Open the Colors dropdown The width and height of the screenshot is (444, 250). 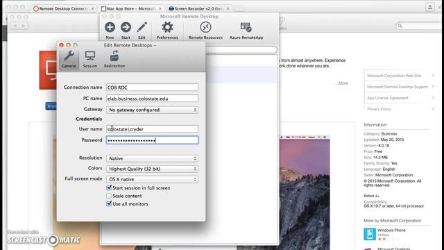tap(153, 169)
